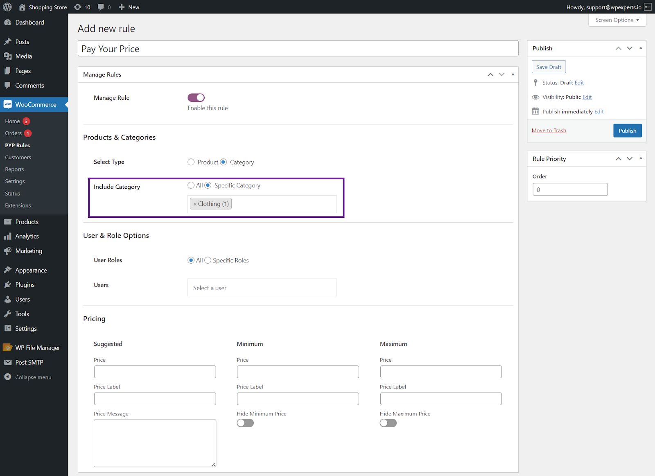Collapse the Manage Rules panel
This screenshot has height=476, width=655.
pos(513,74)
